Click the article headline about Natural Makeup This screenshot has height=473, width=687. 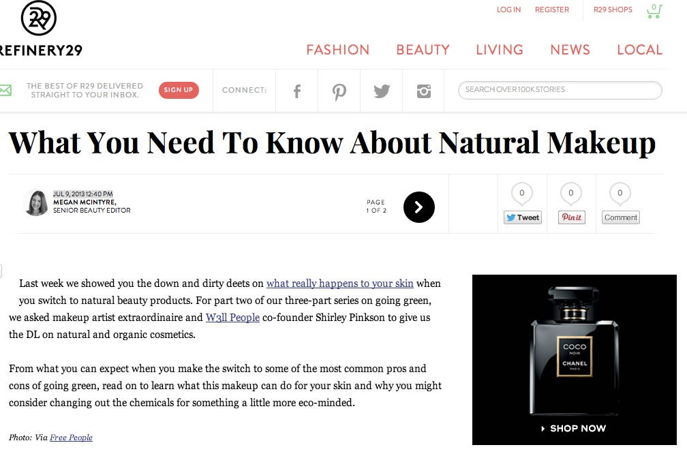(x=332, y=143)
